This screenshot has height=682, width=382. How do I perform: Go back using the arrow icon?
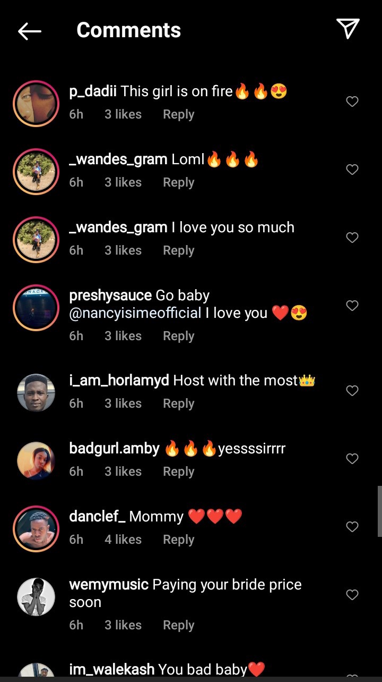click(x=30, y=31)
